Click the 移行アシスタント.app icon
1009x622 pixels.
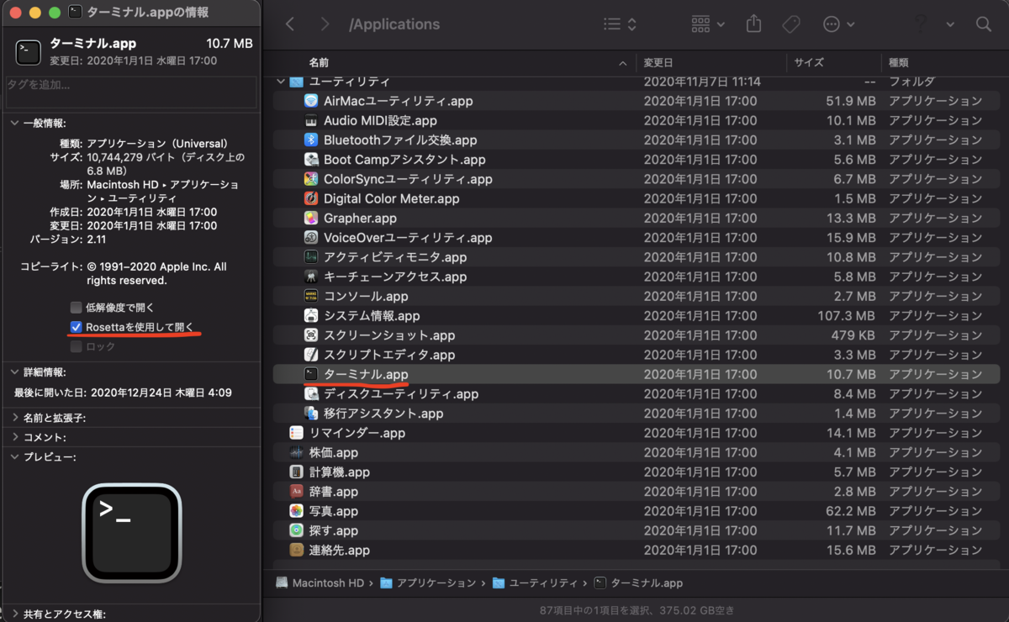click(311, 414)
